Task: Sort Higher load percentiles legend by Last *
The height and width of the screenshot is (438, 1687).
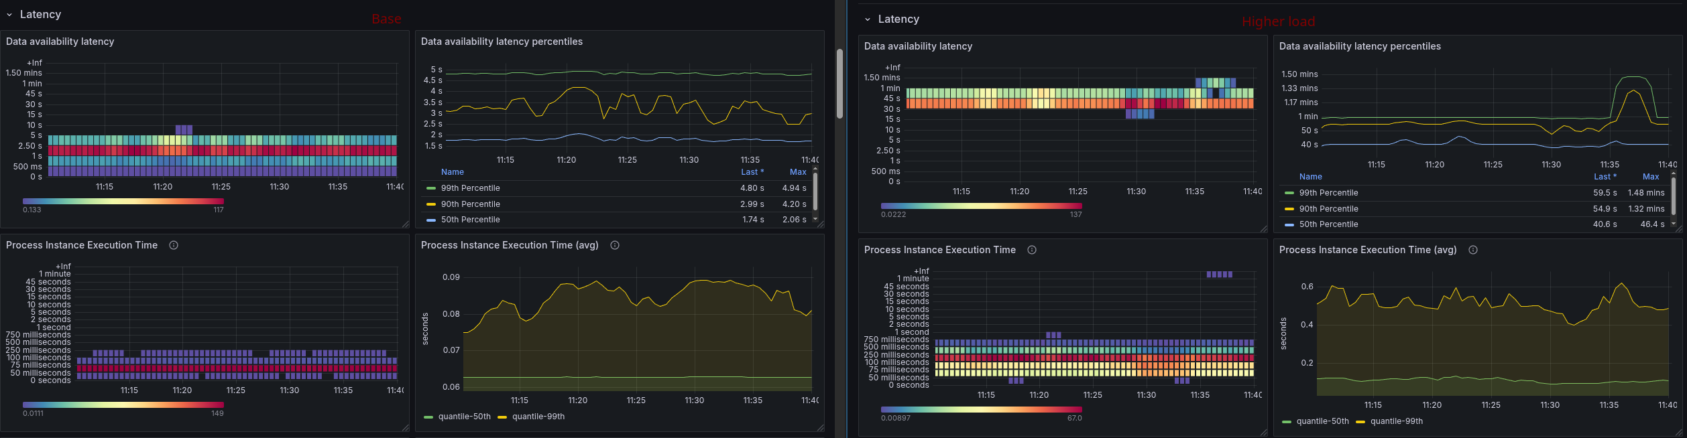Action: coord(1605,177)
